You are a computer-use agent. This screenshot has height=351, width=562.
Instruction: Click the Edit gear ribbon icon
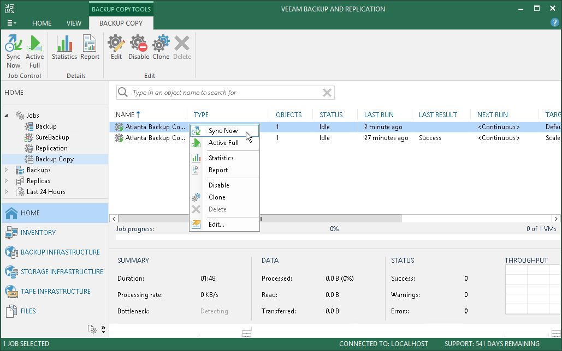pos(116,47)
